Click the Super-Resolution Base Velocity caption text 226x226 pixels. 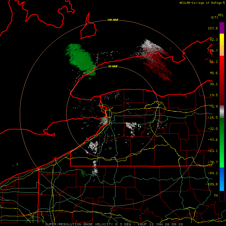[114, 224]
